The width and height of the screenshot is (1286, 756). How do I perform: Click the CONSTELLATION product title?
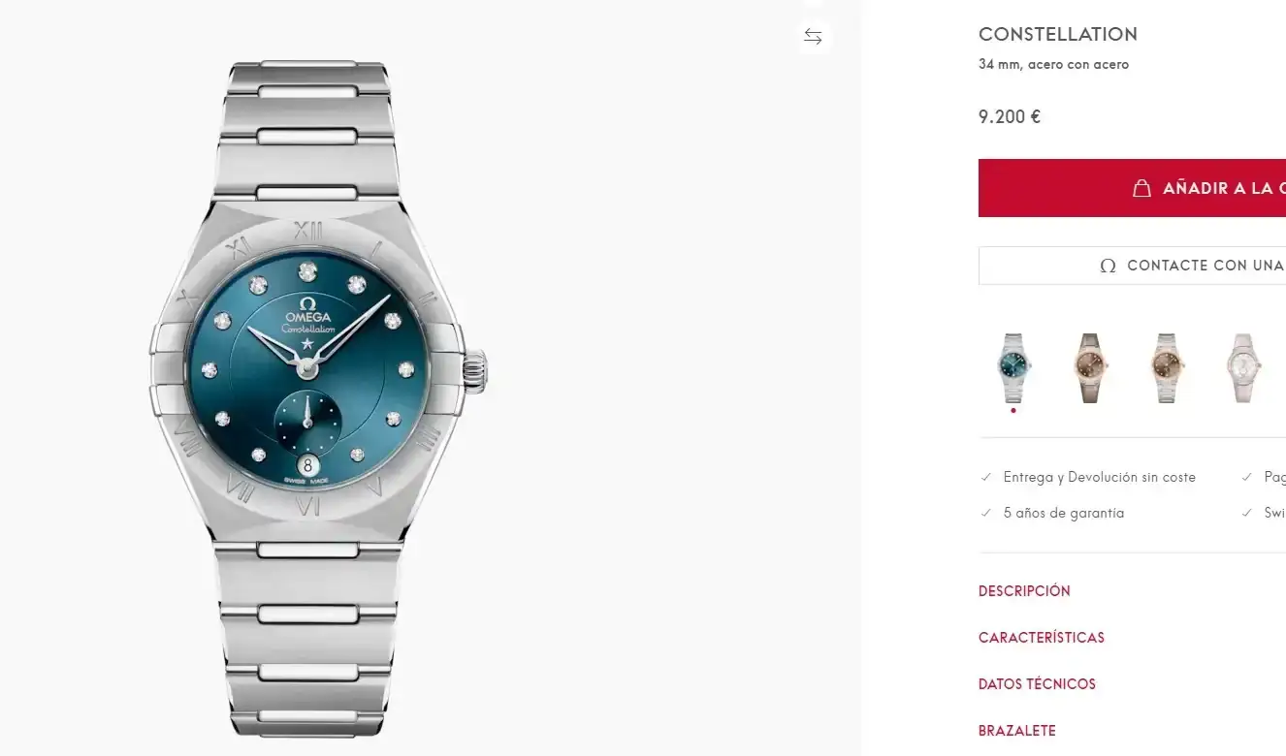pyautogui.click(x=1057, y=34)
